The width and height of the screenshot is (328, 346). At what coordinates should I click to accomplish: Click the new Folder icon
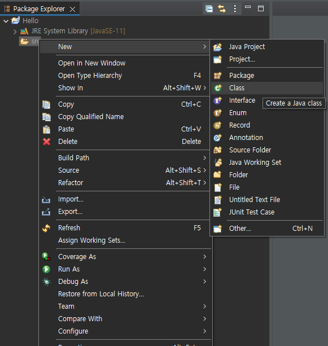tap(217, 174)
